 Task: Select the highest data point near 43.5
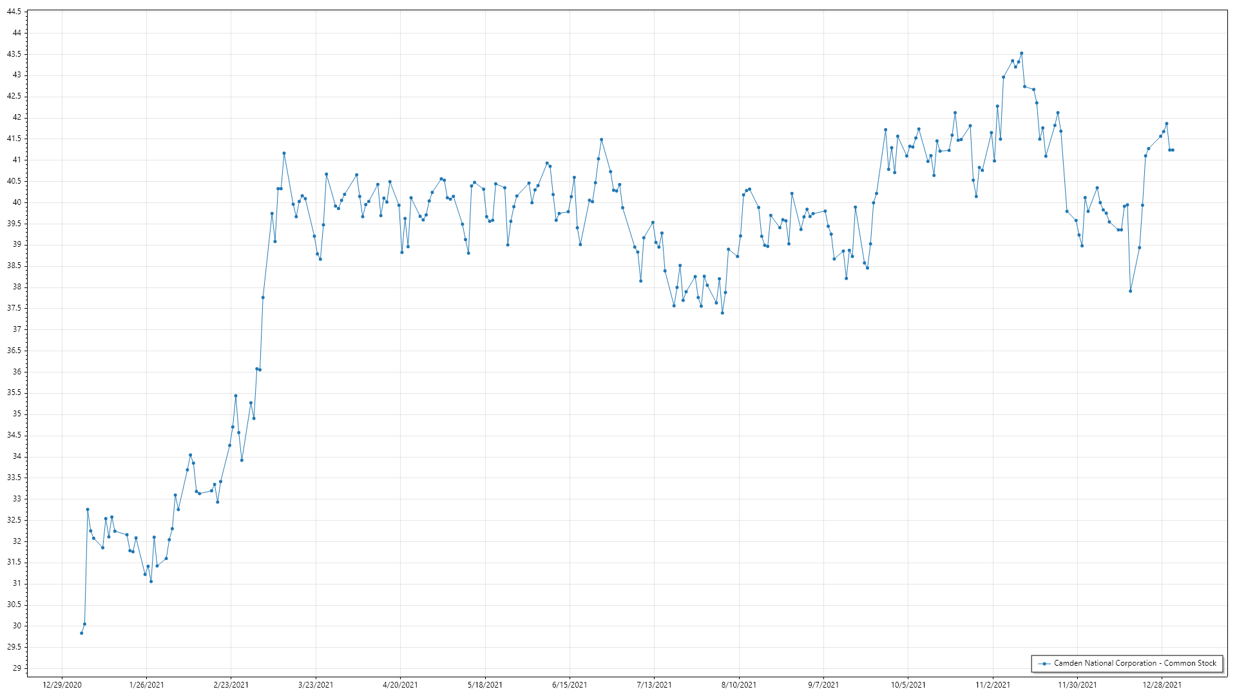(x=1021, y=53)
